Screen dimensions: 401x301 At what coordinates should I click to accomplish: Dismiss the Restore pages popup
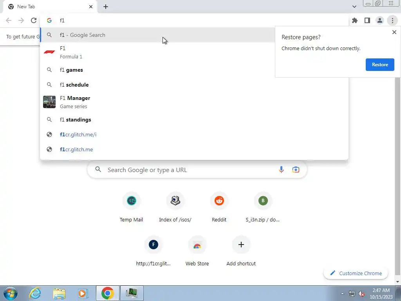[394, 32]
